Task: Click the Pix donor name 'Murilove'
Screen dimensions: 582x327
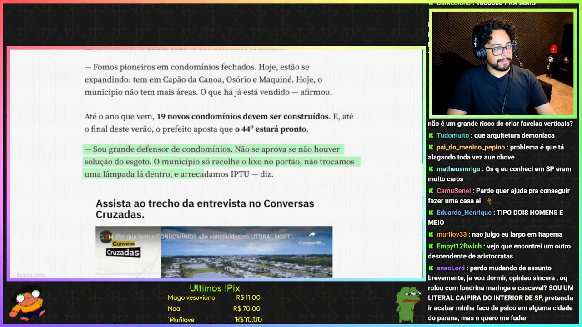Action: pos(181,320)
